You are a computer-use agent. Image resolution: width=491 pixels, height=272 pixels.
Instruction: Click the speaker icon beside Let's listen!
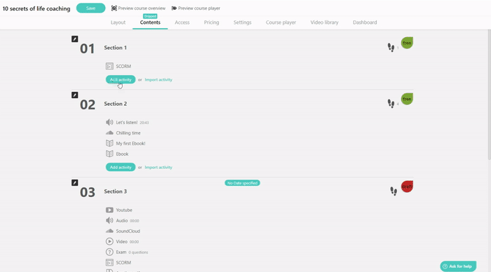click(x=109, y=123)
